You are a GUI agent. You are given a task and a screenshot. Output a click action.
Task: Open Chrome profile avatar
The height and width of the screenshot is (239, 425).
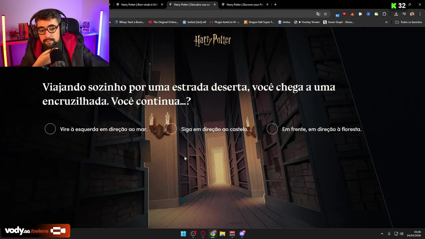point(412,14)
